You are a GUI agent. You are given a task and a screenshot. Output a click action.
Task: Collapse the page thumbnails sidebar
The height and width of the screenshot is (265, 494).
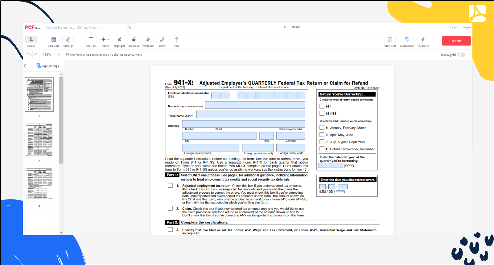point(25,66)
